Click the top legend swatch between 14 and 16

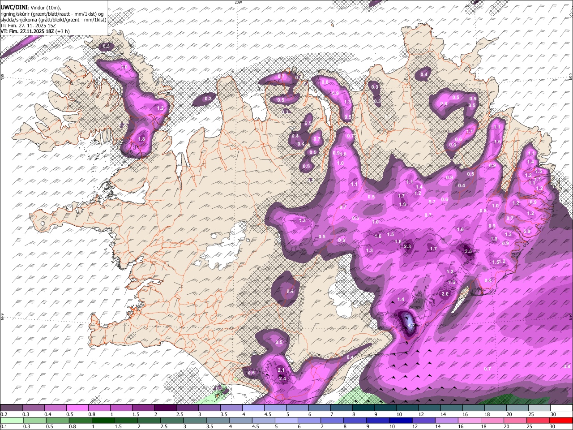pyautogui.click(x=451, y=408)
